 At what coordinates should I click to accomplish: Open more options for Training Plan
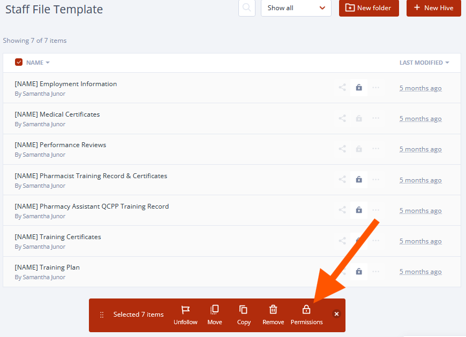(x=375, y=271)
